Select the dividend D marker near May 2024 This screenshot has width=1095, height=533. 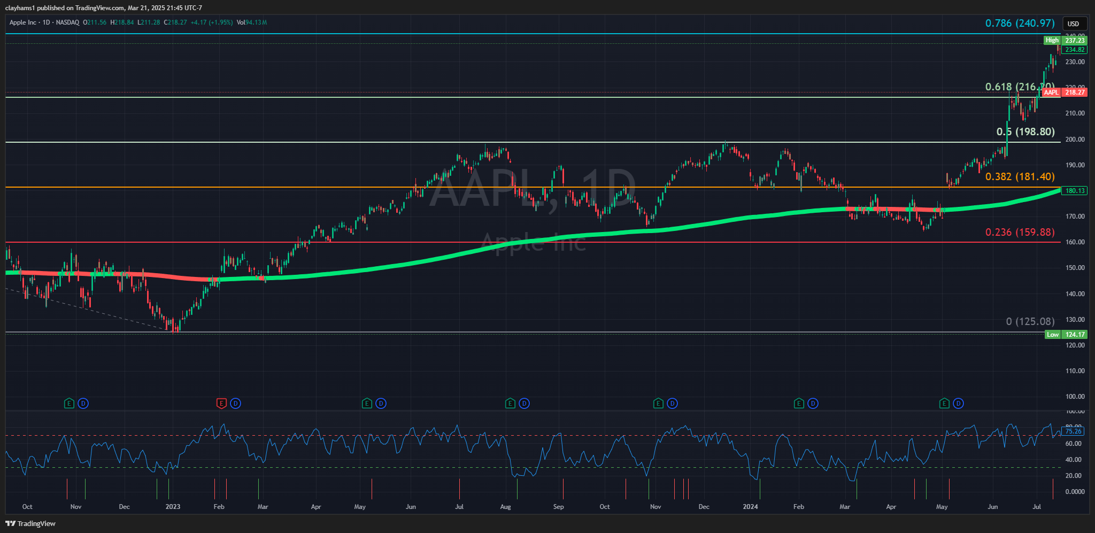[958, 404]
